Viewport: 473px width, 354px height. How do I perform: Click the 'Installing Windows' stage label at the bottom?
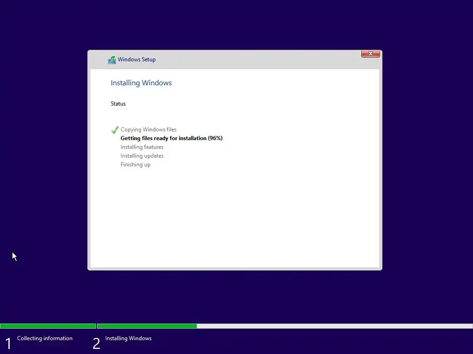(x=128, y=338)
